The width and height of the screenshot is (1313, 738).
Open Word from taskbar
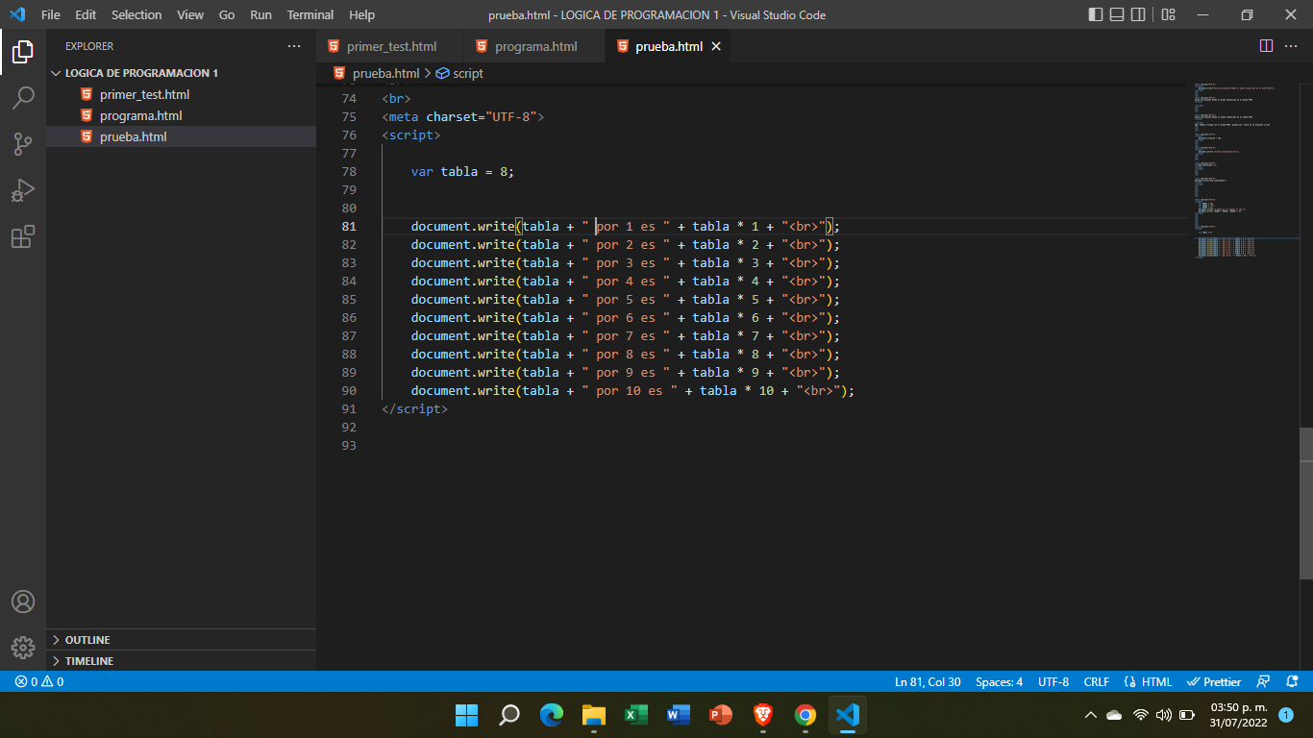coord(679,715)
